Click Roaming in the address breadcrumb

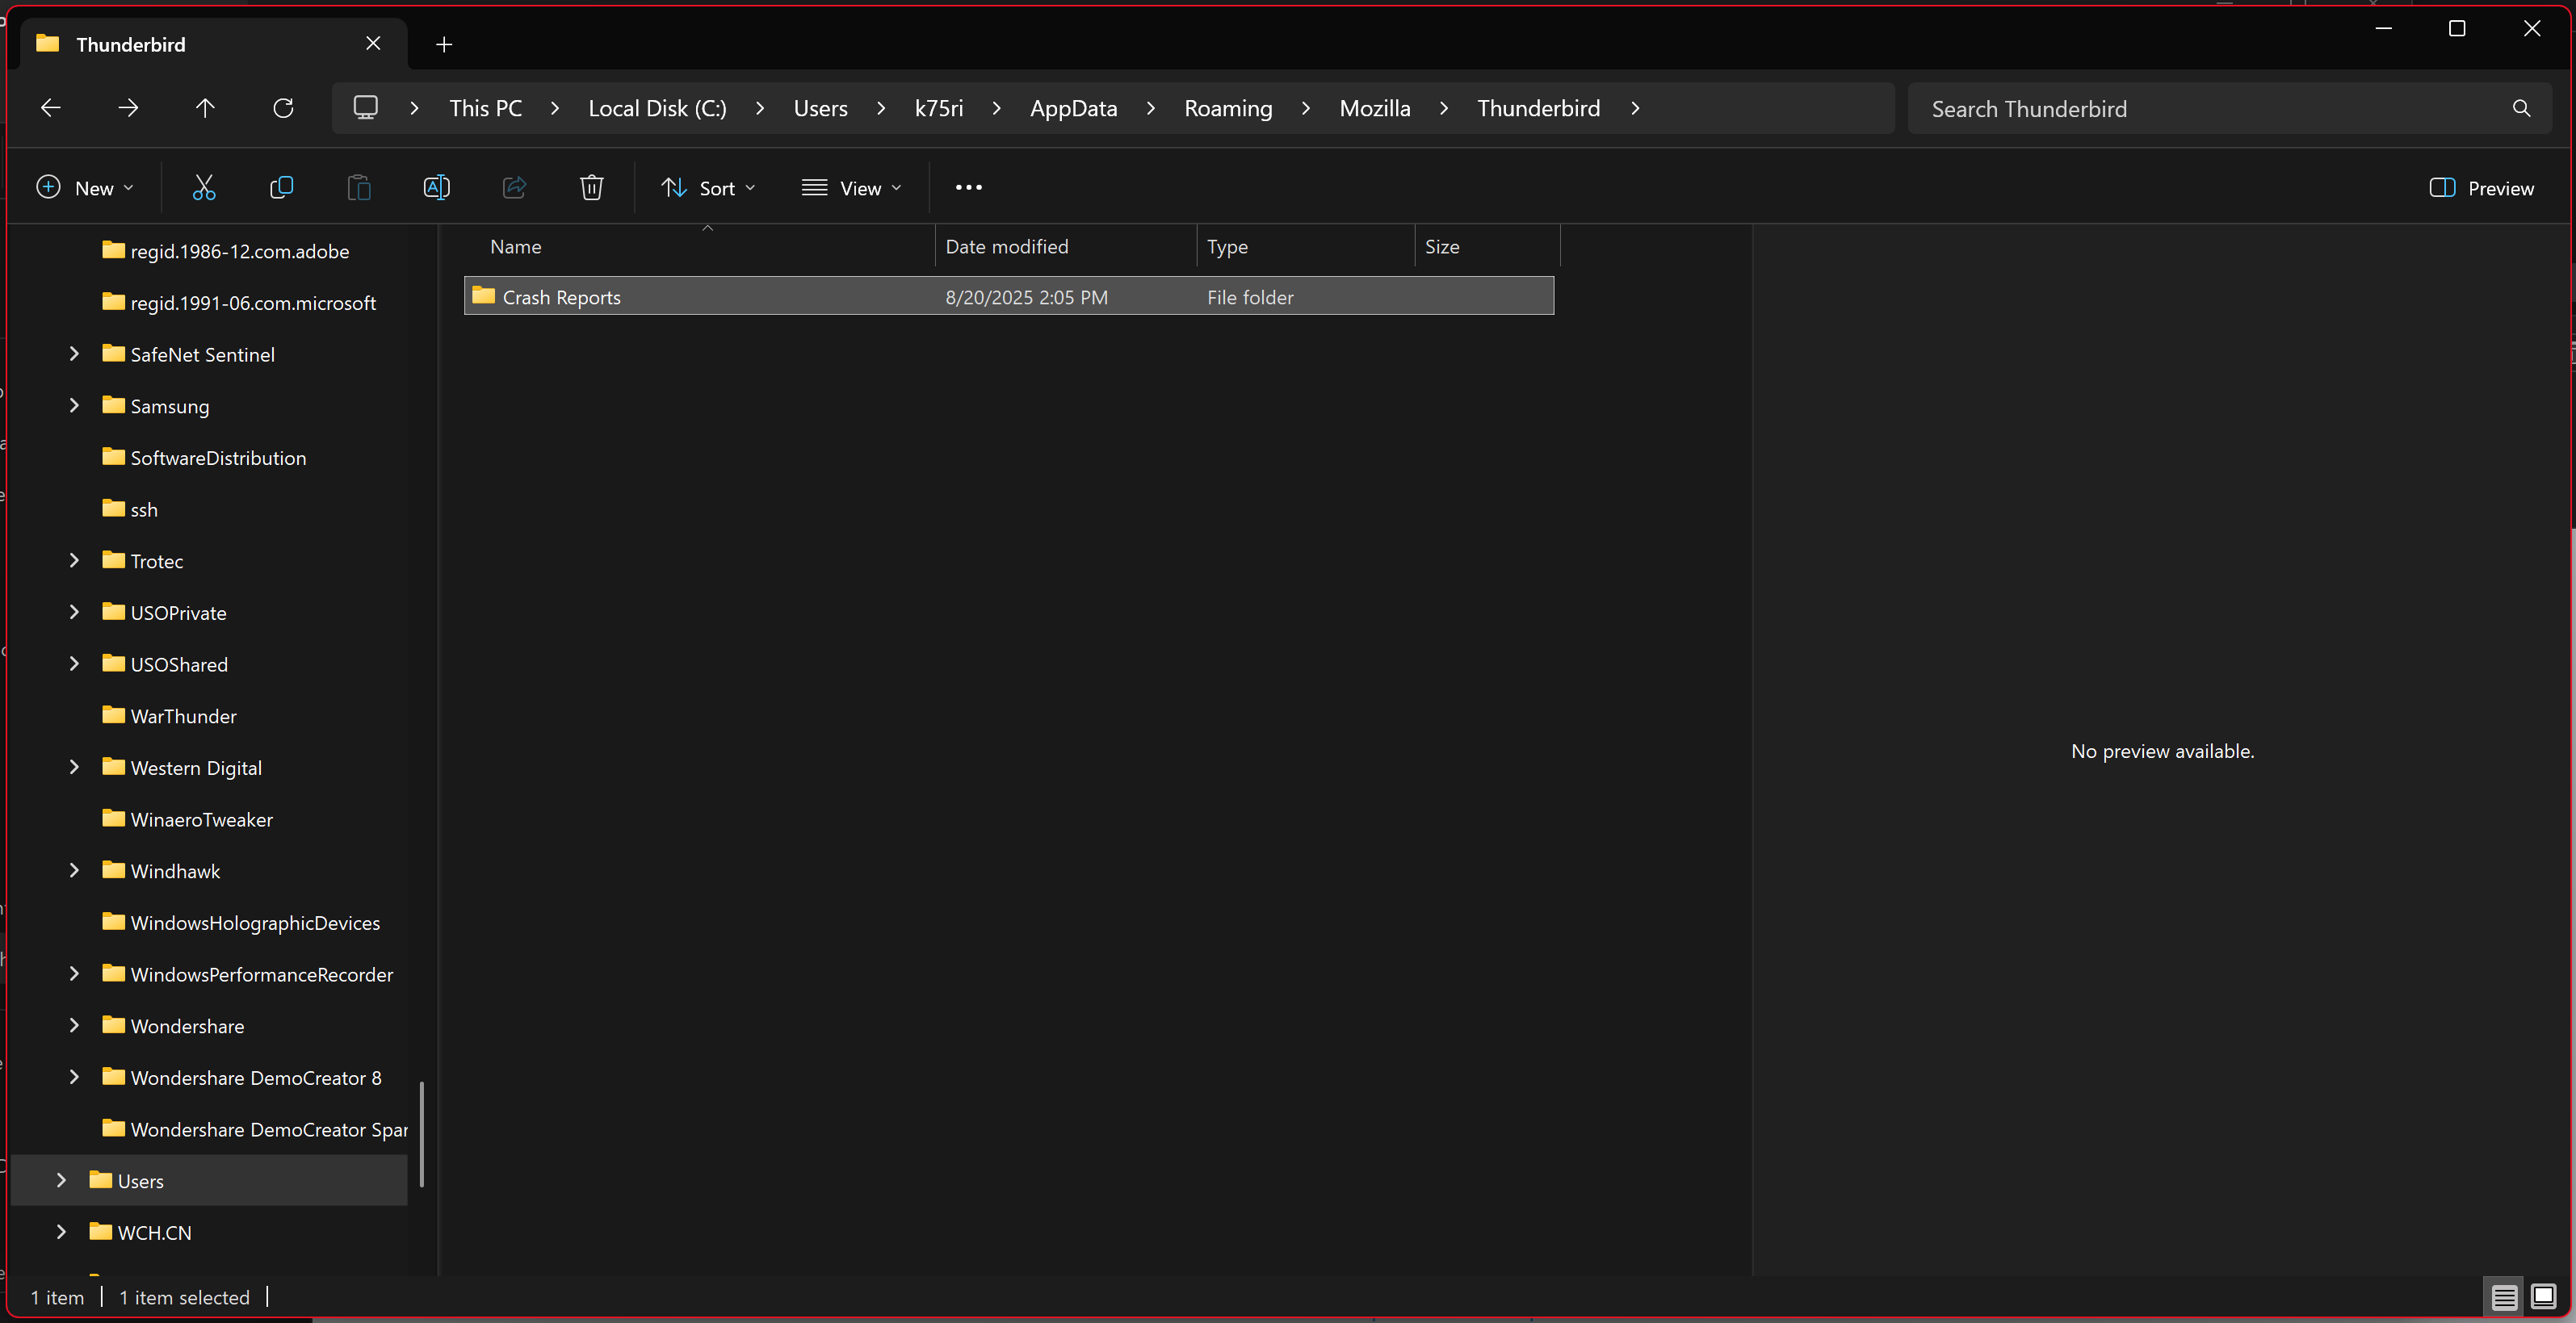1227,108
